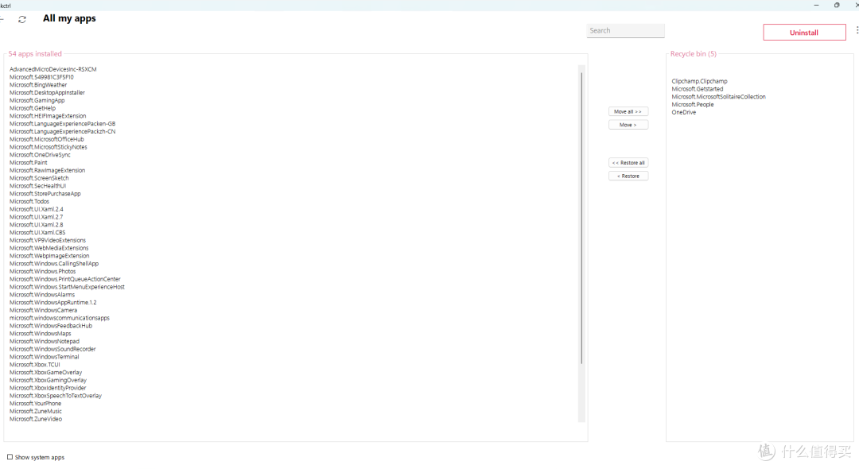Select Microsoft.MicrosoftOfficeHub app
This screenshot has width=859, height=469.
click(x=47, y=140)
